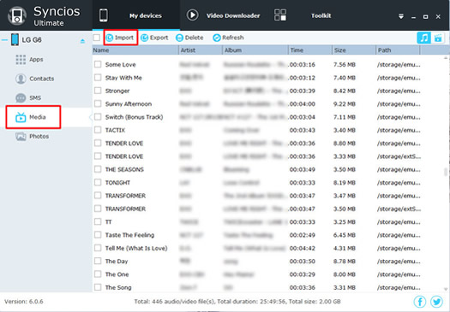Sort by the Size column header
This screenshot has height=312, width=450.
coord(354,50)
